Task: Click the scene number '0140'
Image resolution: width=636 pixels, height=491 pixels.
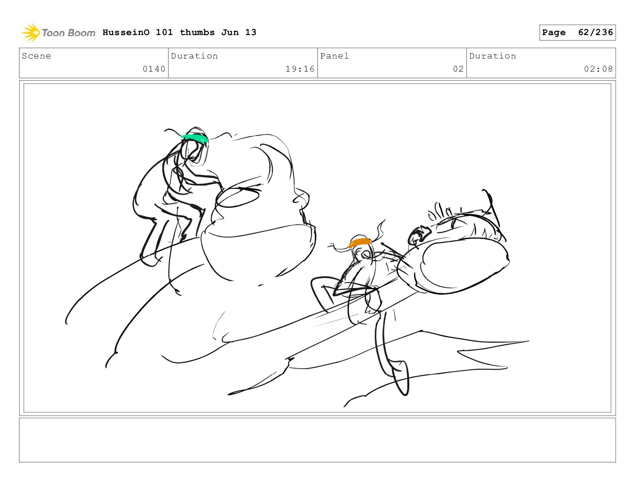Action: click(x=154, y=69)
